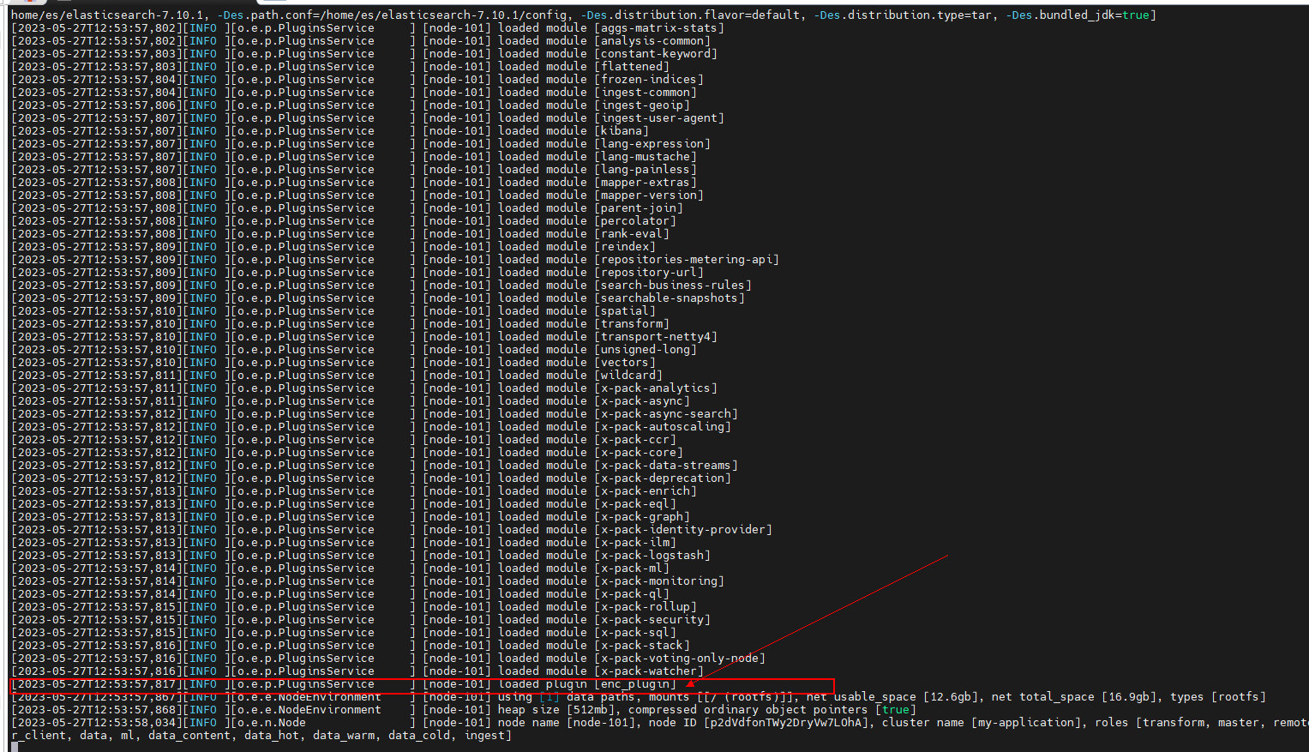
Task: Click parent-join module name
Action: pos(639,208)
